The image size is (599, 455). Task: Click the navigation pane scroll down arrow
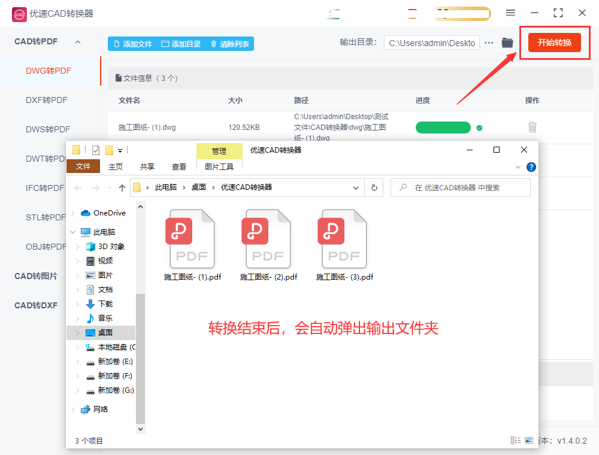[141, 429]
